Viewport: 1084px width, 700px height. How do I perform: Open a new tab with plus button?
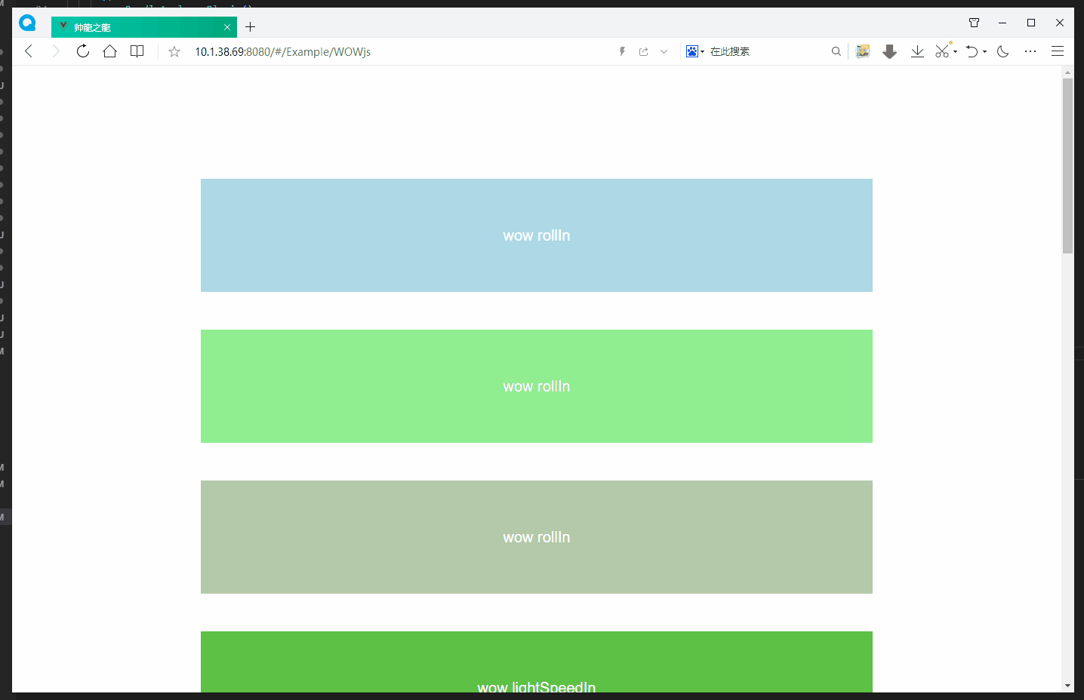(x=251, y=27)
